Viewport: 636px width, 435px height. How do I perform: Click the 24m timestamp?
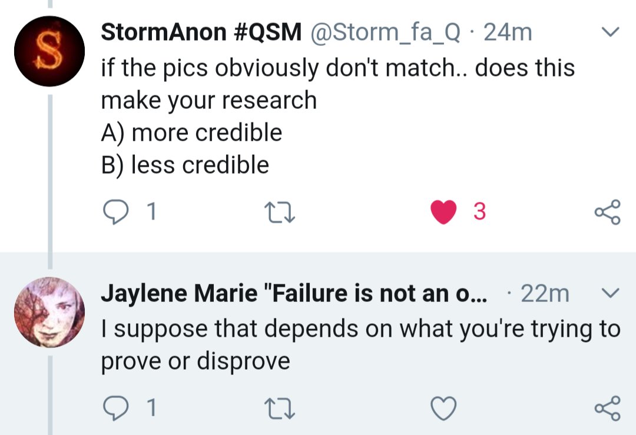point(507,32)
